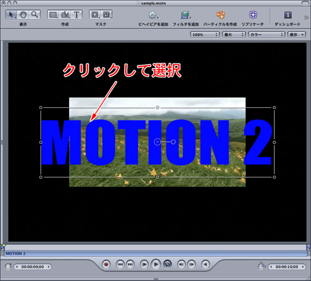Click the MOTION 2 mini-timeline bar

tap(155, 254)
